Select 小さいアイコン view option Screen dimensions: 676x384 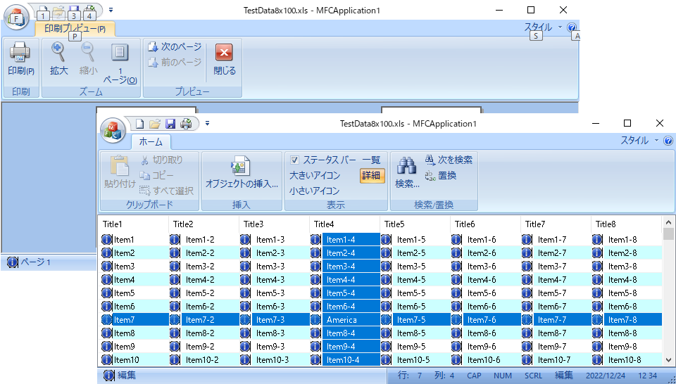tap(315, 191)
